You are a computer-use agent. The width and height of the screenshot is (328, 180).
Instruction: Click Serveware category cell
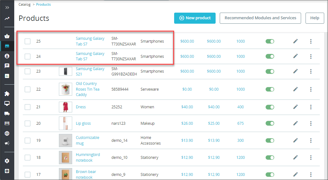(149, 89)
